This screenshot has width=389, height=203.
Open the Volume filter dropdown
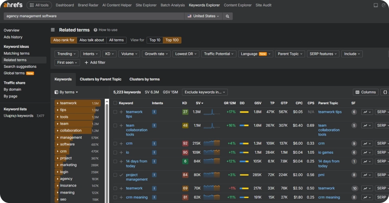click(x=129, y=54)
